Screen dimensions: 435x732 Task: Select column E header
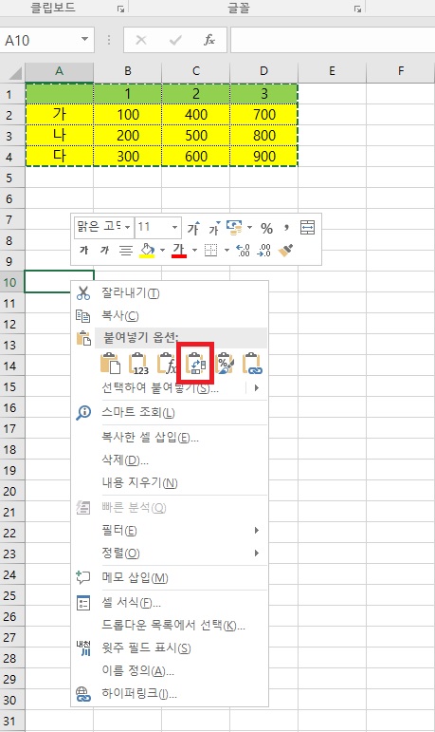point(332,71)
